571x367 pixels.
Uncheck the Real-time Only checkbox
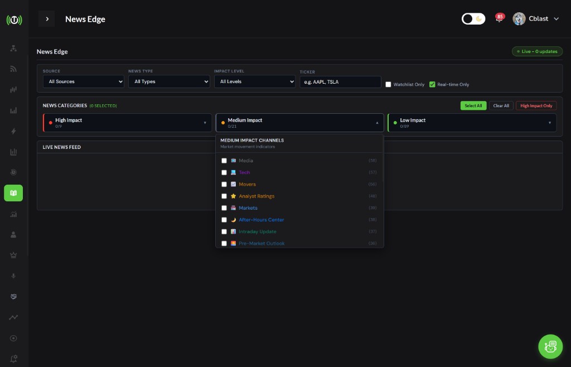click(x=432, y=85)
